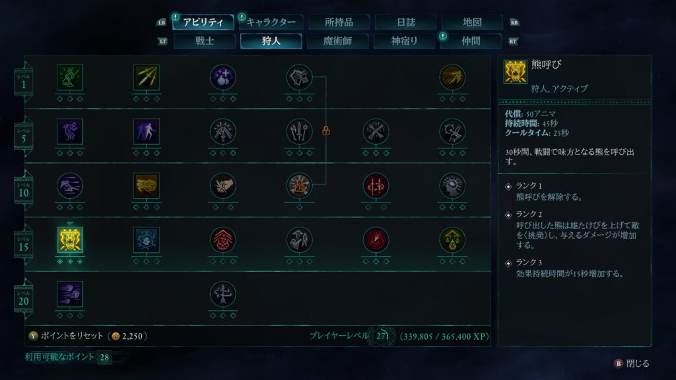Select the locked padlock ability in level 10 row
676x380 pixels.
click(299, 185)
